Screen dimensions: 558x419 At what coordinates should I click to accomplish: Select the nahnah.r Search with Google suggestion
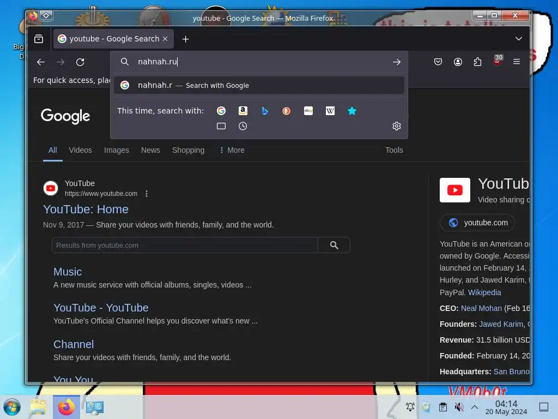[259, 85]
